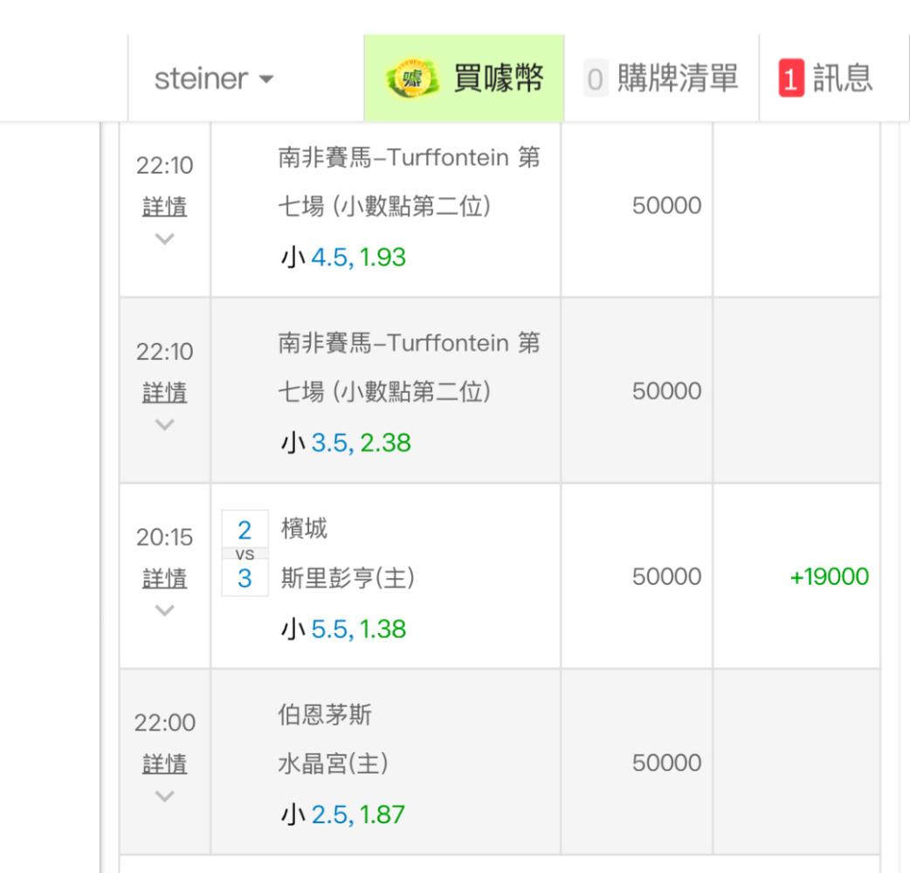Click 詳情 link for the 22:00 match
The width and height of the screenshot is (910, 873).
tap(164, 764)
